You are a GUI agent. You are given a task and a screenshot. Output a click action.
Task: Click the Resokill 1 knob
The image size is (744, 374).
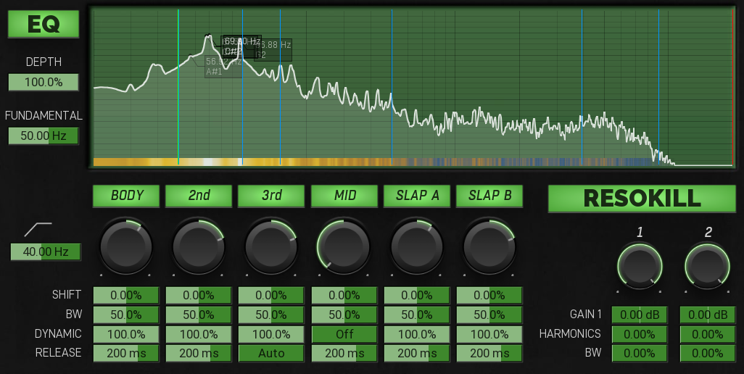[x=640, y=266]
